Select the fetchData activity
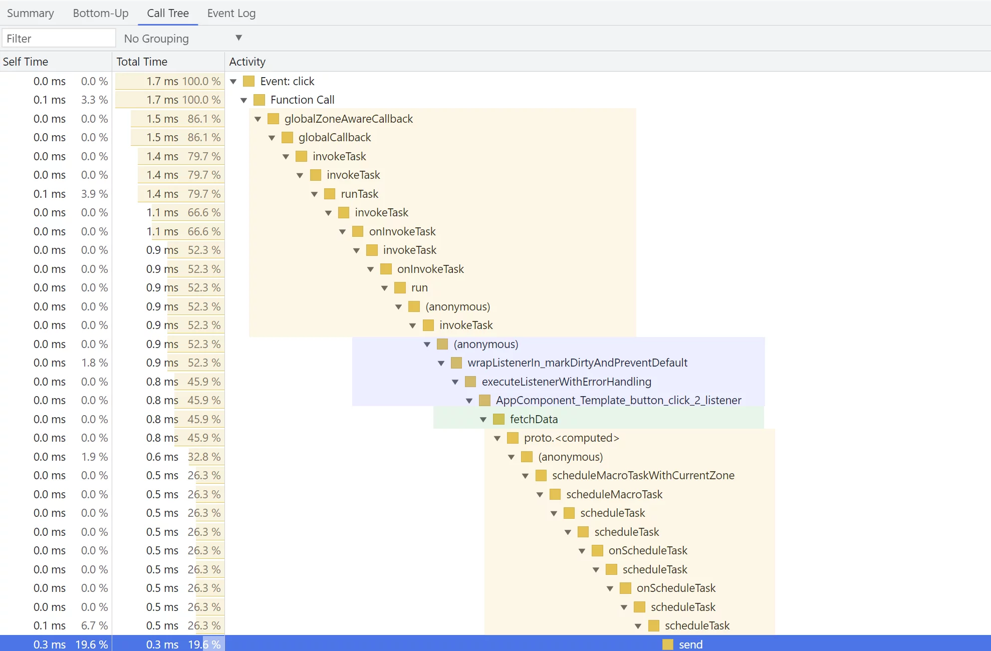Screen dimensions: 991x651 click(x=534, y=419)
